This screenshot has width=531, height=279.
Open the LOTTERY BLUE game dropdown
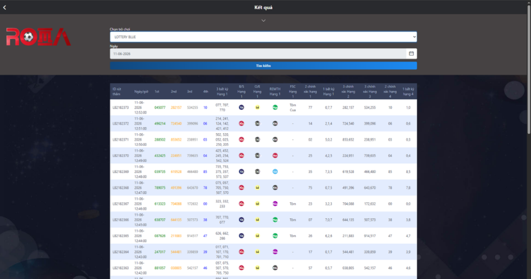[263, 37]
